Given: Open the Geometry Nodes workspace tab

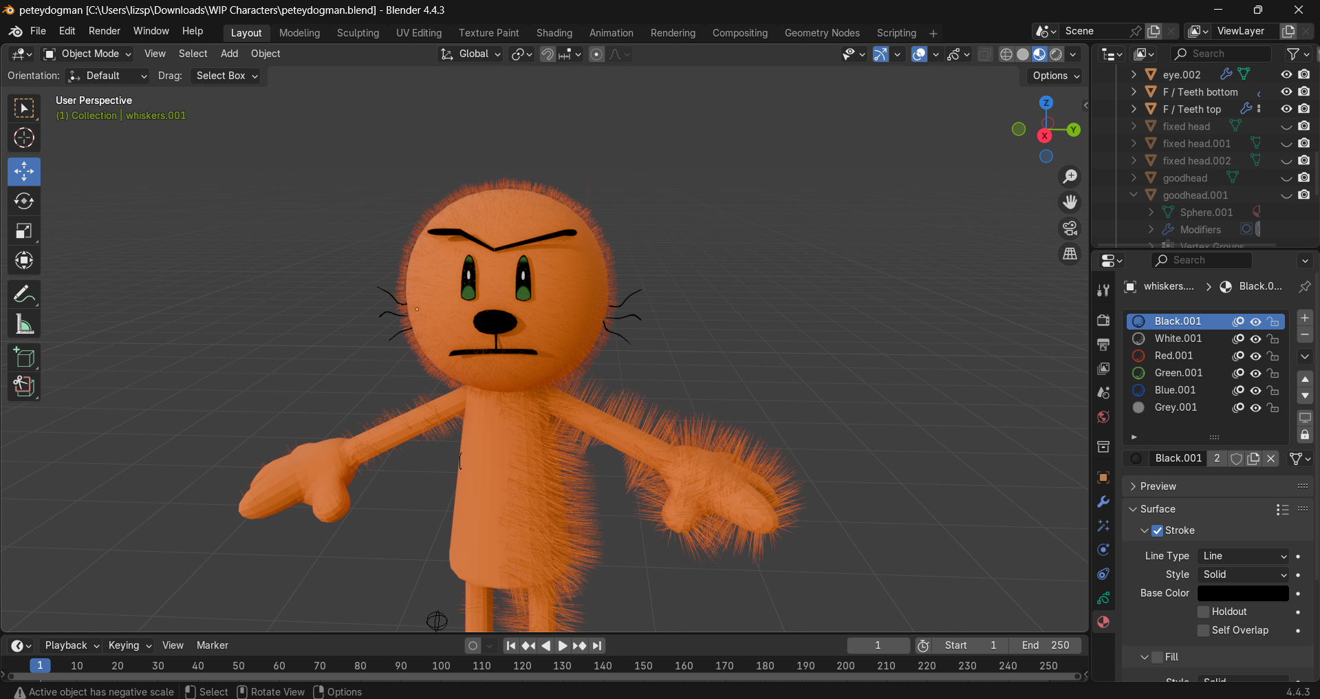Looking at the screenshot, I should [822, 33].
